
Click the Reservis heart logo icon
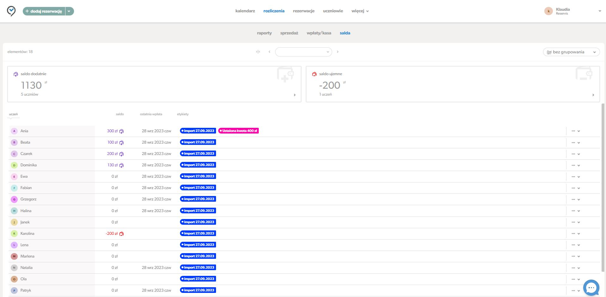[x=11, y=11]
